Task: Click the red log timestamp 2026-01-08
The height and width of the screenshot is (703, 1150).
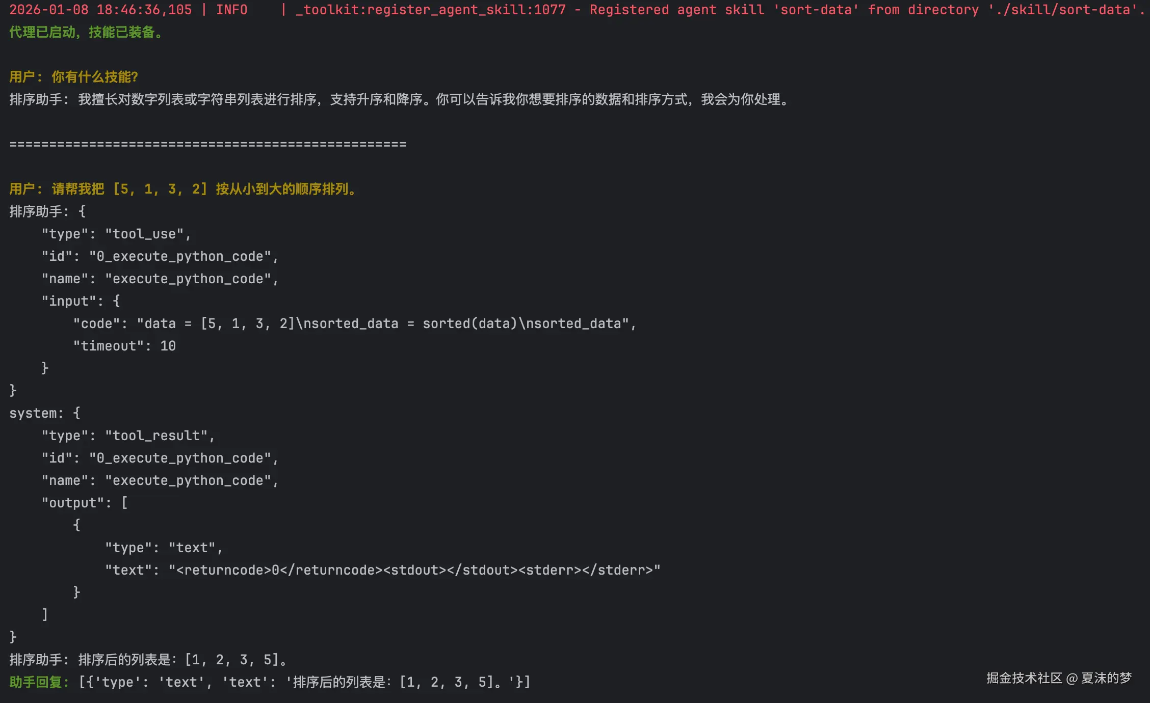Action: 49,10
